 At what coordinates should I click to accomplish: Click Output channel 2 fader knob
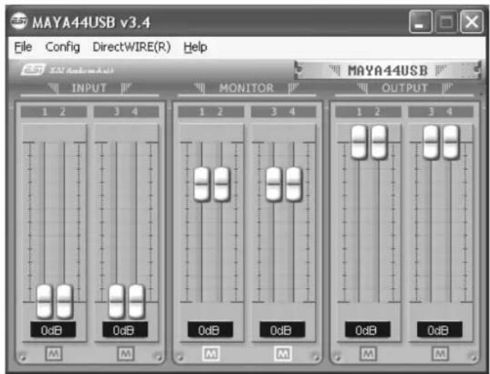coord(379,142)
